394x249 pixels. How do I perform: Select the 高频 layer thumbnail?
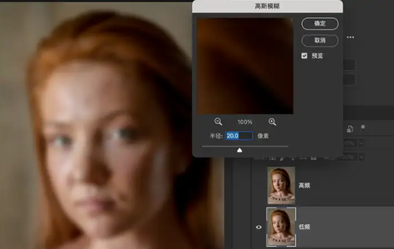281,186
